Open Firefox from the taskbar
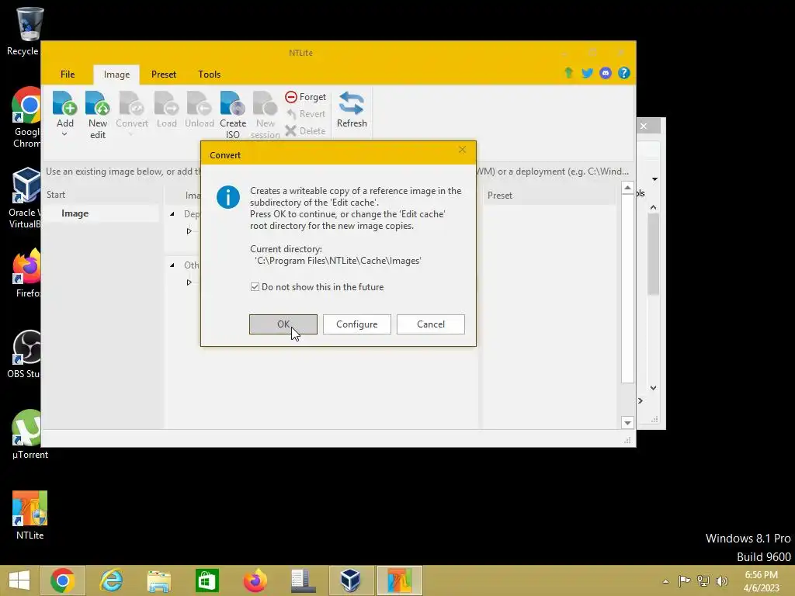Screen dimensions: 795x596 pyautogui.click(x=255, y=580)
